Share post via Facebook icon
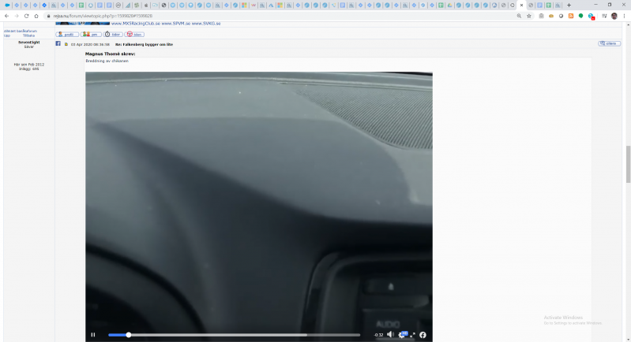 pos(58,43)
